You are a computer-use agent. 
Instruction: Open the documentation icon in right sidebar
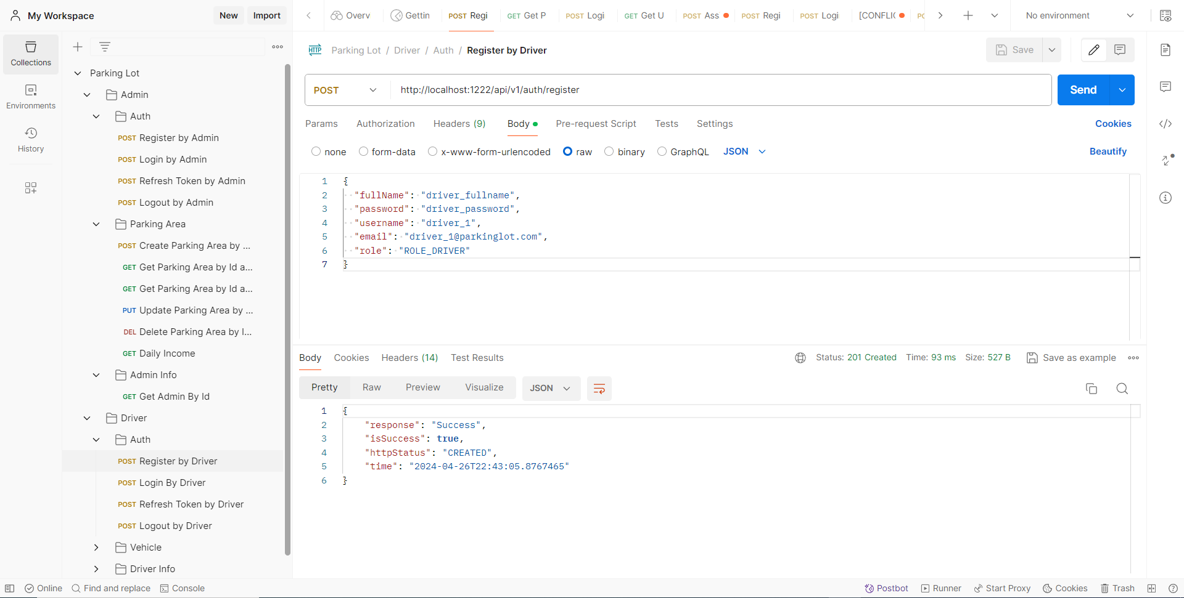click(1165, 50)
